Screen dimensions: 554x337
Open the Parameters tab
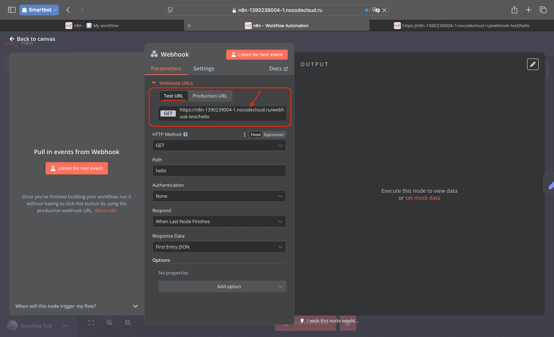coord(166,69)
